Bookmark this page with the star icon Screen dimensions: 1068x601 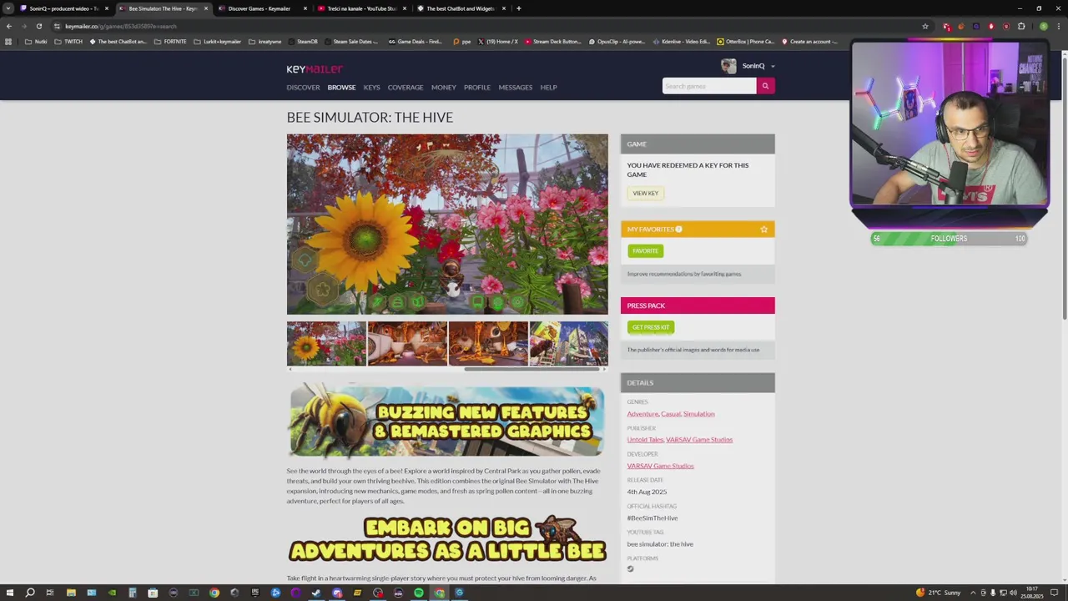tap(924, 26)
